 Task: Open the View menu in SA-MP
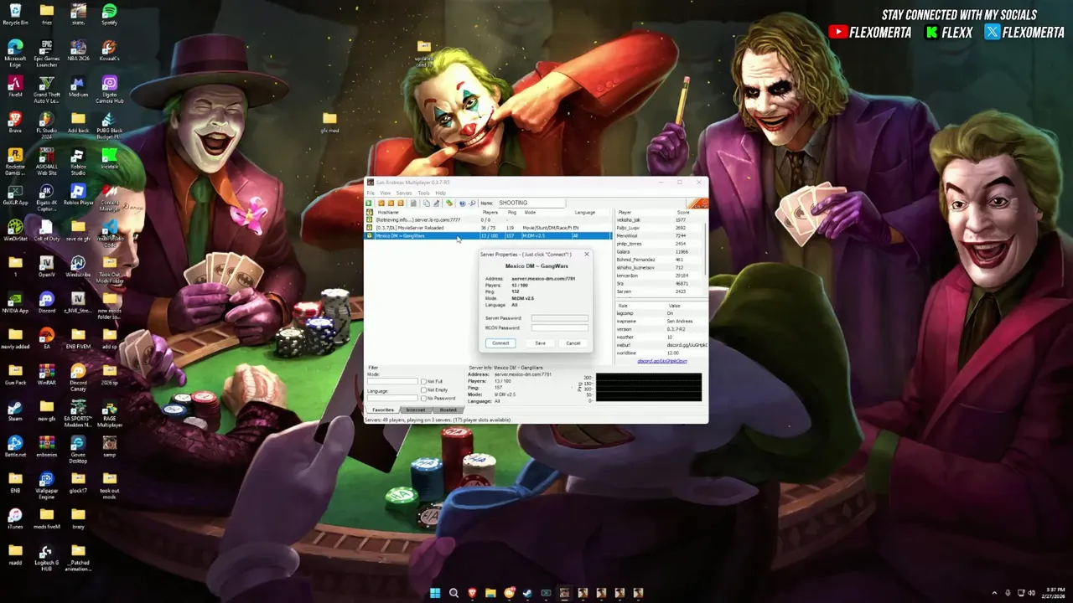click(x=386, y=193)
